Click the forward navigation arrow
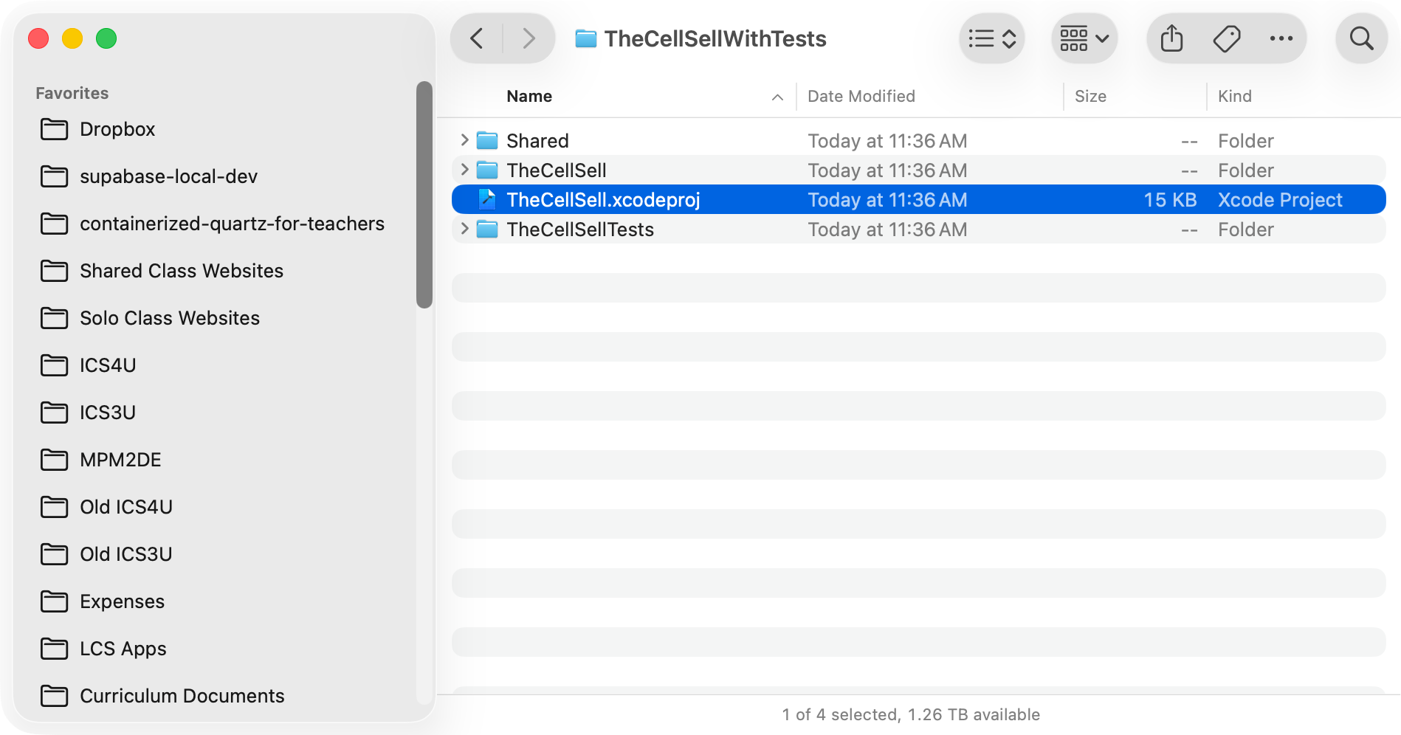The width and height of the screenshot is (1401, 735). point(528,38)
